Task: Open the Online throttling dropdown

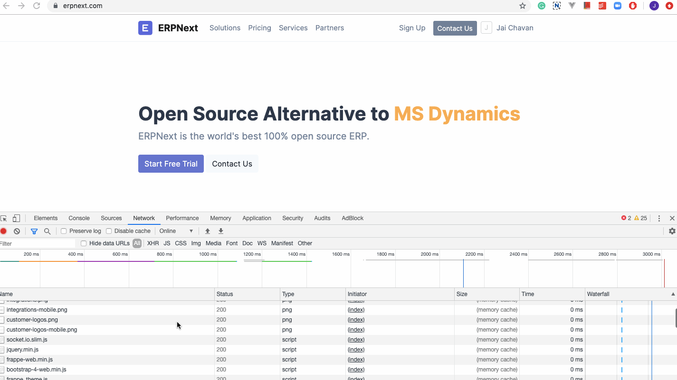Action: tap(176, 231)
